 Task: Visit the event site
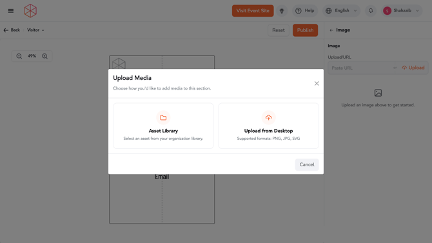click(x=253, y=11)
